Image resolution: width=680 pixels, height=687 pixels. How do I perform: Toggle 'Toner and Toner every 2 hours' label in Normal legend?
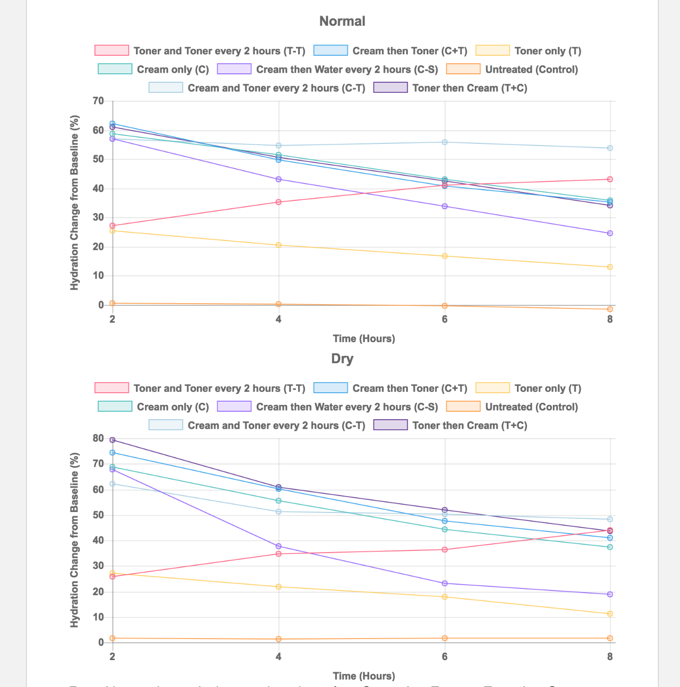click(219, 51)
